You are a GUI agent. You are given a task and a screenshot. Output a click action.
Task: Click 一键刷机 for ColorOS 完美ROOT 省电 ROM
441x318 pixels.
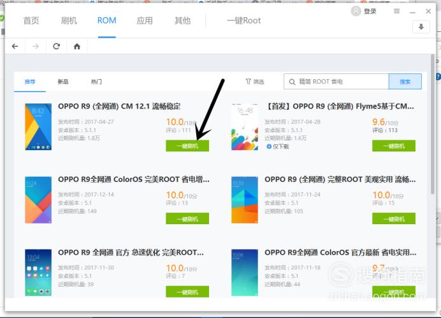187,218
